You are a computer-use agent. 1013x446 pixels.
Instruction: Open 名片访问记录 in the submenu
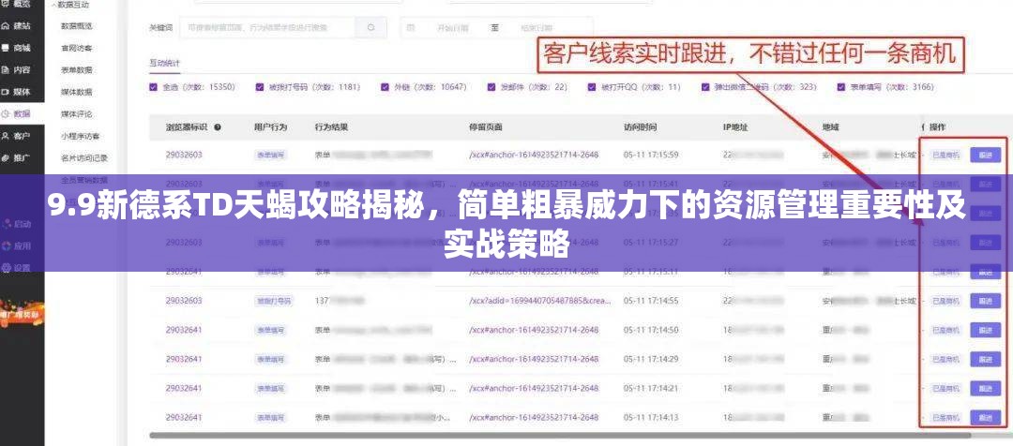tap(84, 157)
